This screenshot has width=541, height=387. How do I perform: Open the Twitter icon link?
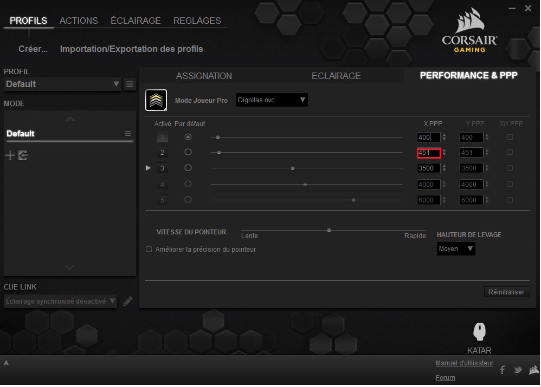(x=518, y=370)
